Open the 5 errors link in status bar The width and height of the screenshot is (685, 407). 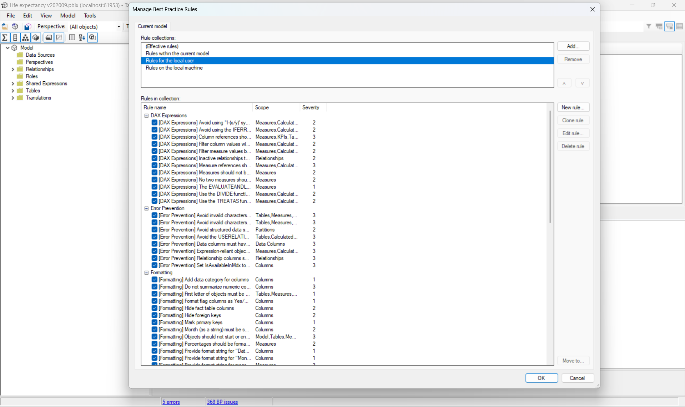[x=171, y=402]
